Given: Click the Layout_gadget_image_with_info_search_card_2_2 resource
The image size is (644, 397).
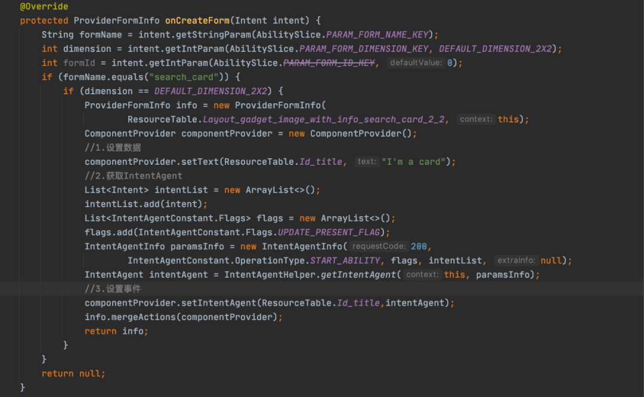Looking at the screenshot, I should (324, 119).
